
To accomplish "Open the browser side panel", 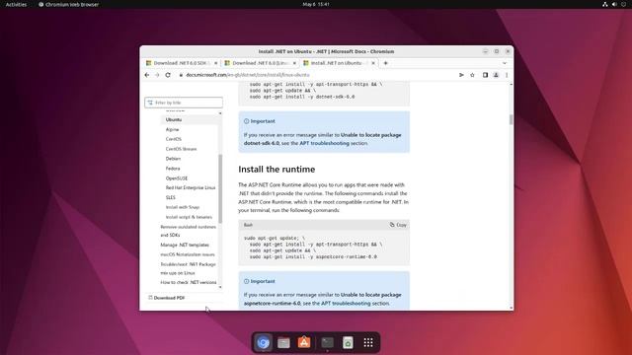I will [485, 75].
